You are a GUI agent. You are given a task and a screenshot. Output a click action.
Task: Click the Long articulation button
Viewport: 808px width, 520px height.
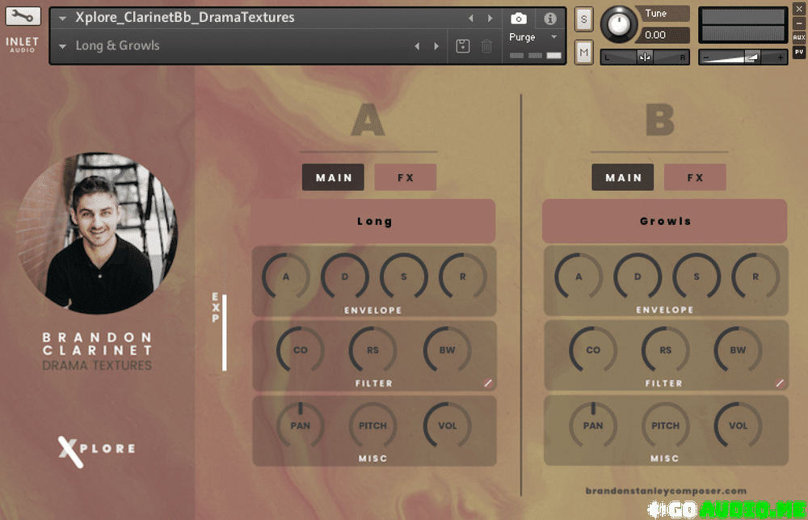[373, 221]
